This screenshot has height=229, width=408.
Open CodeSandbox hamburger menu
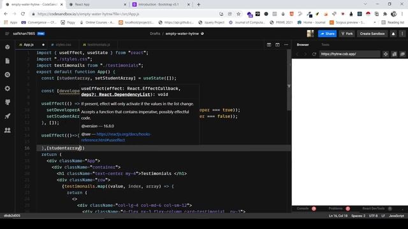click(7, 34)
